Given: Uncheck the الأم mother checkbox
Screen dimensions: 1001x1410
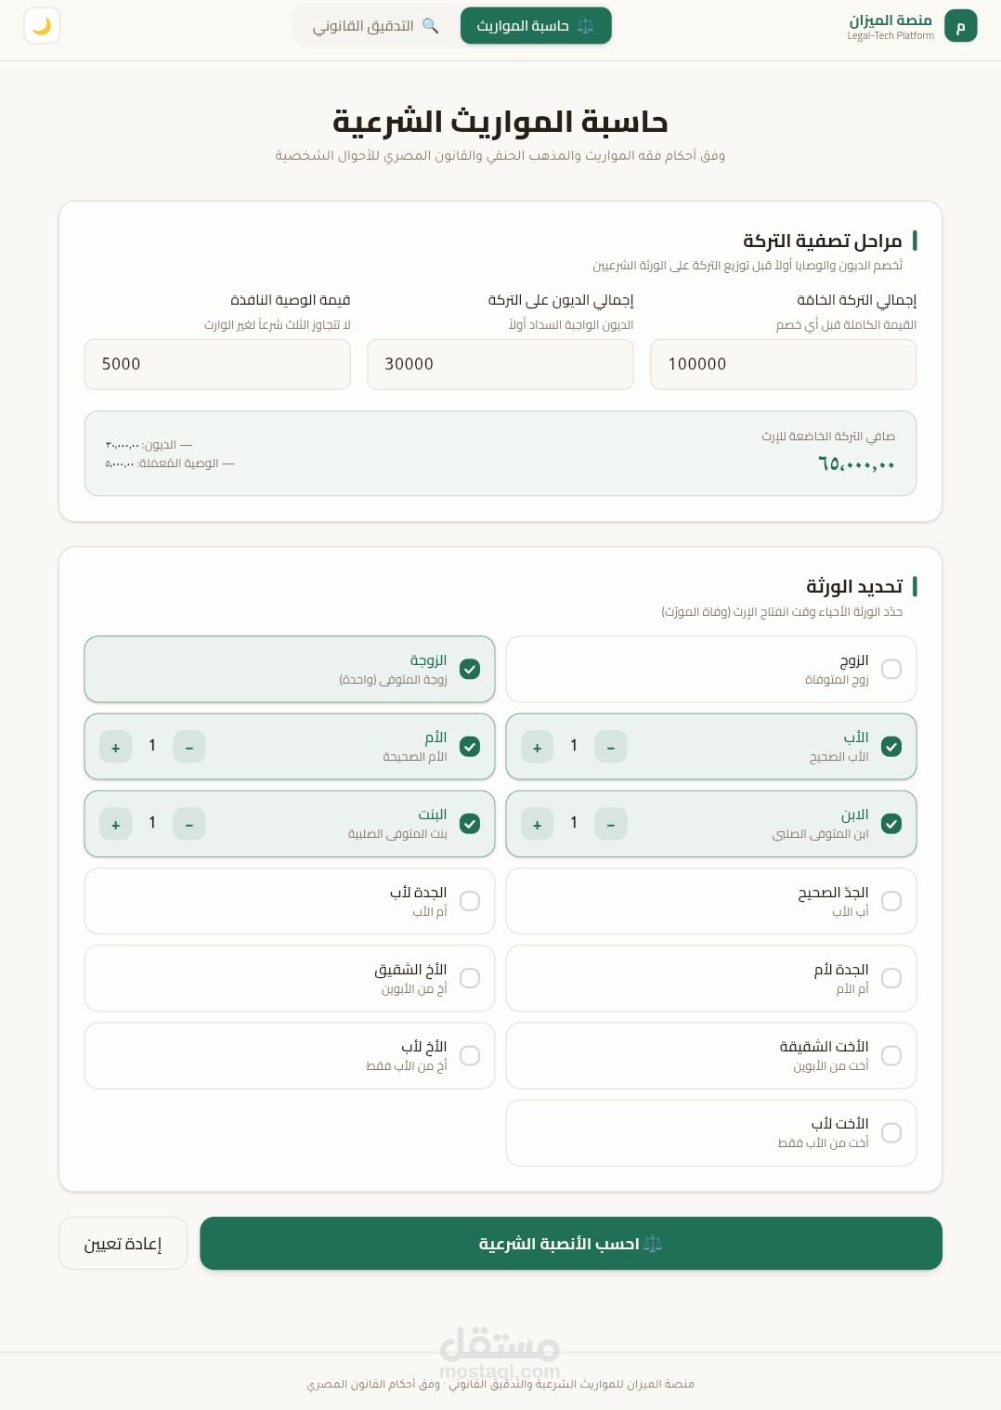Looking at the screenshot, I should tap(470, 746).
